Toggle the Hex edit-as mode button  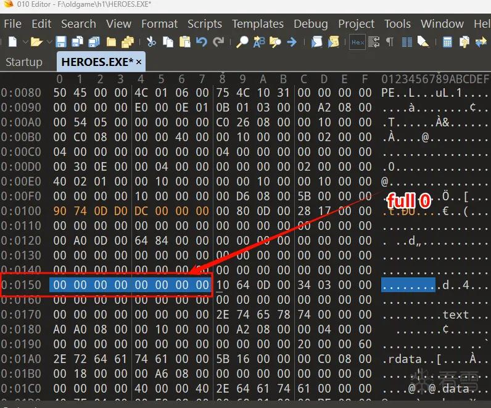point(357,42)
